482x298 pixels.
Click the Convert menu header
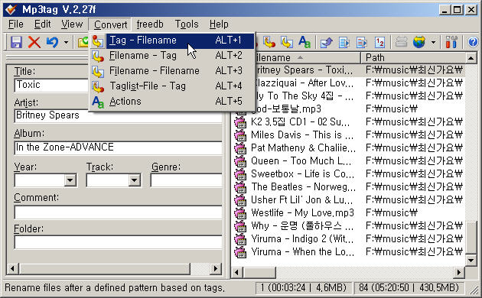click(x=110, y=24)
